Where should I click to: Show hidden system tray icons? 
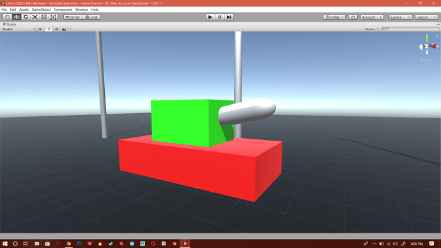coord(375,244)
